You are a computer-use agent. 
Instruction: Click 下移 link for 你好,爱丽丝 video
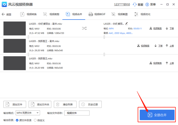click(x=172, y=28)
